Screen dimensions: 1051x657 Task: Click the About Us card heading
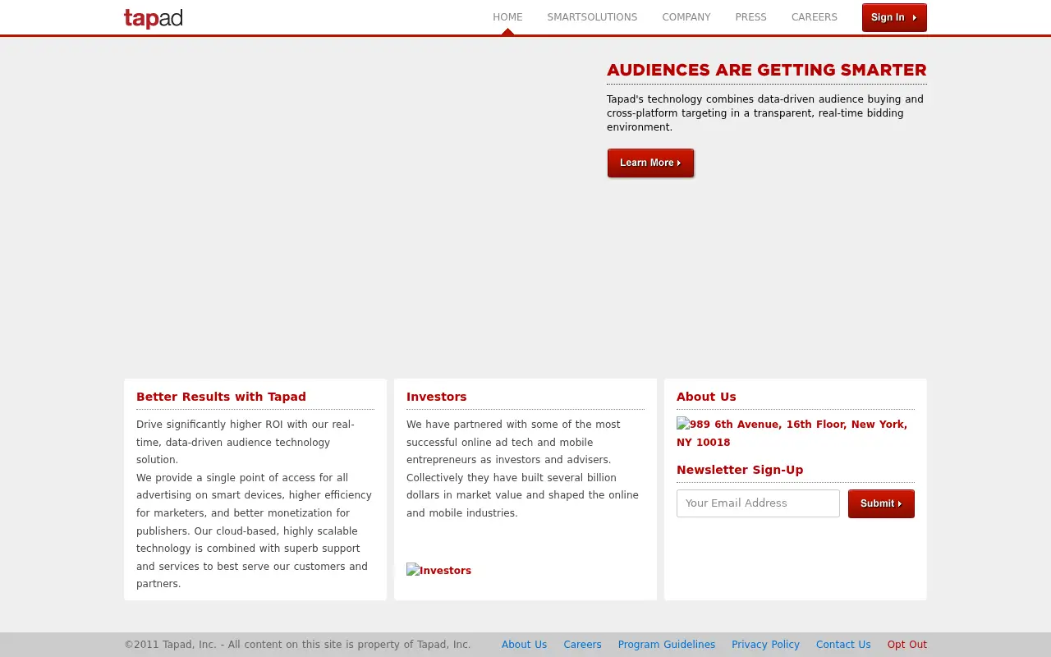706,397
